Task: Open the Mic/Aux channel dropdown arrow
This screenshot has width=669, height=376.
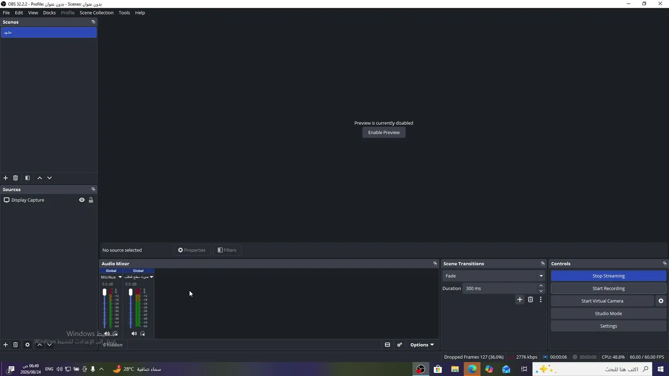Action: 120,277
